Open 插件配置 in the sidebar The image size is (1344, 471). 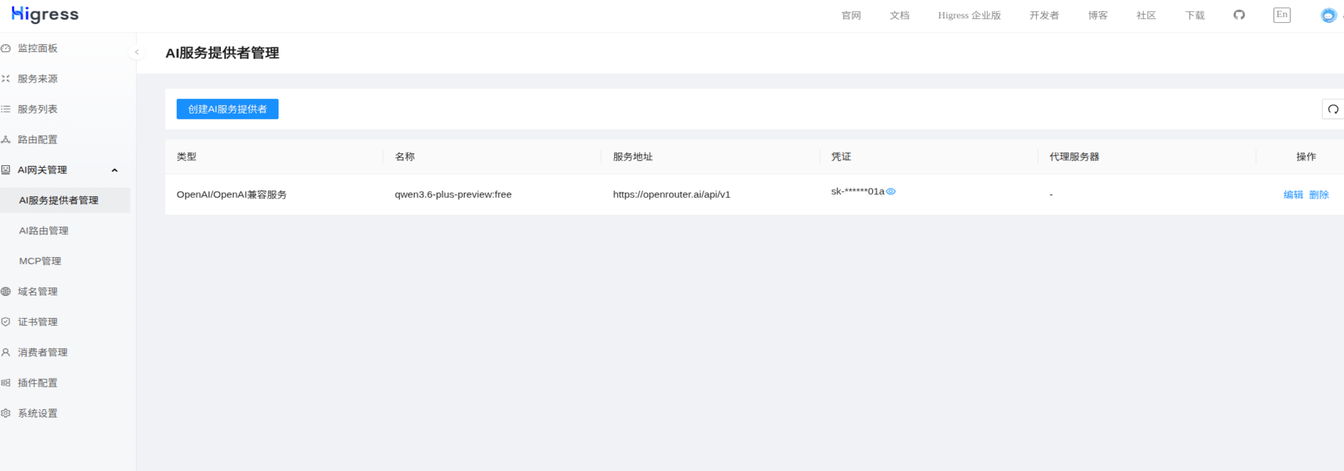(x=37, y=383)
